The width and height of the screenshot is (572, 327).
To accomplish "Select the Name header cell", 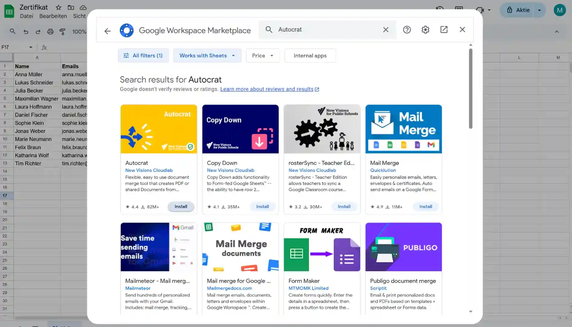I will pyautogui.click(x=37, y=66).
